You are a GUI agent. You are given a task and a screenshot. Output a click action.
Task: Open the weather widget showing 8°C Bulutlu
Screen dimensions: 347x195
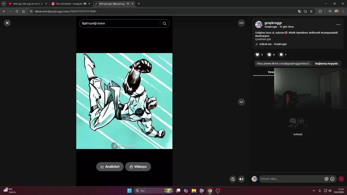(10, 190)
